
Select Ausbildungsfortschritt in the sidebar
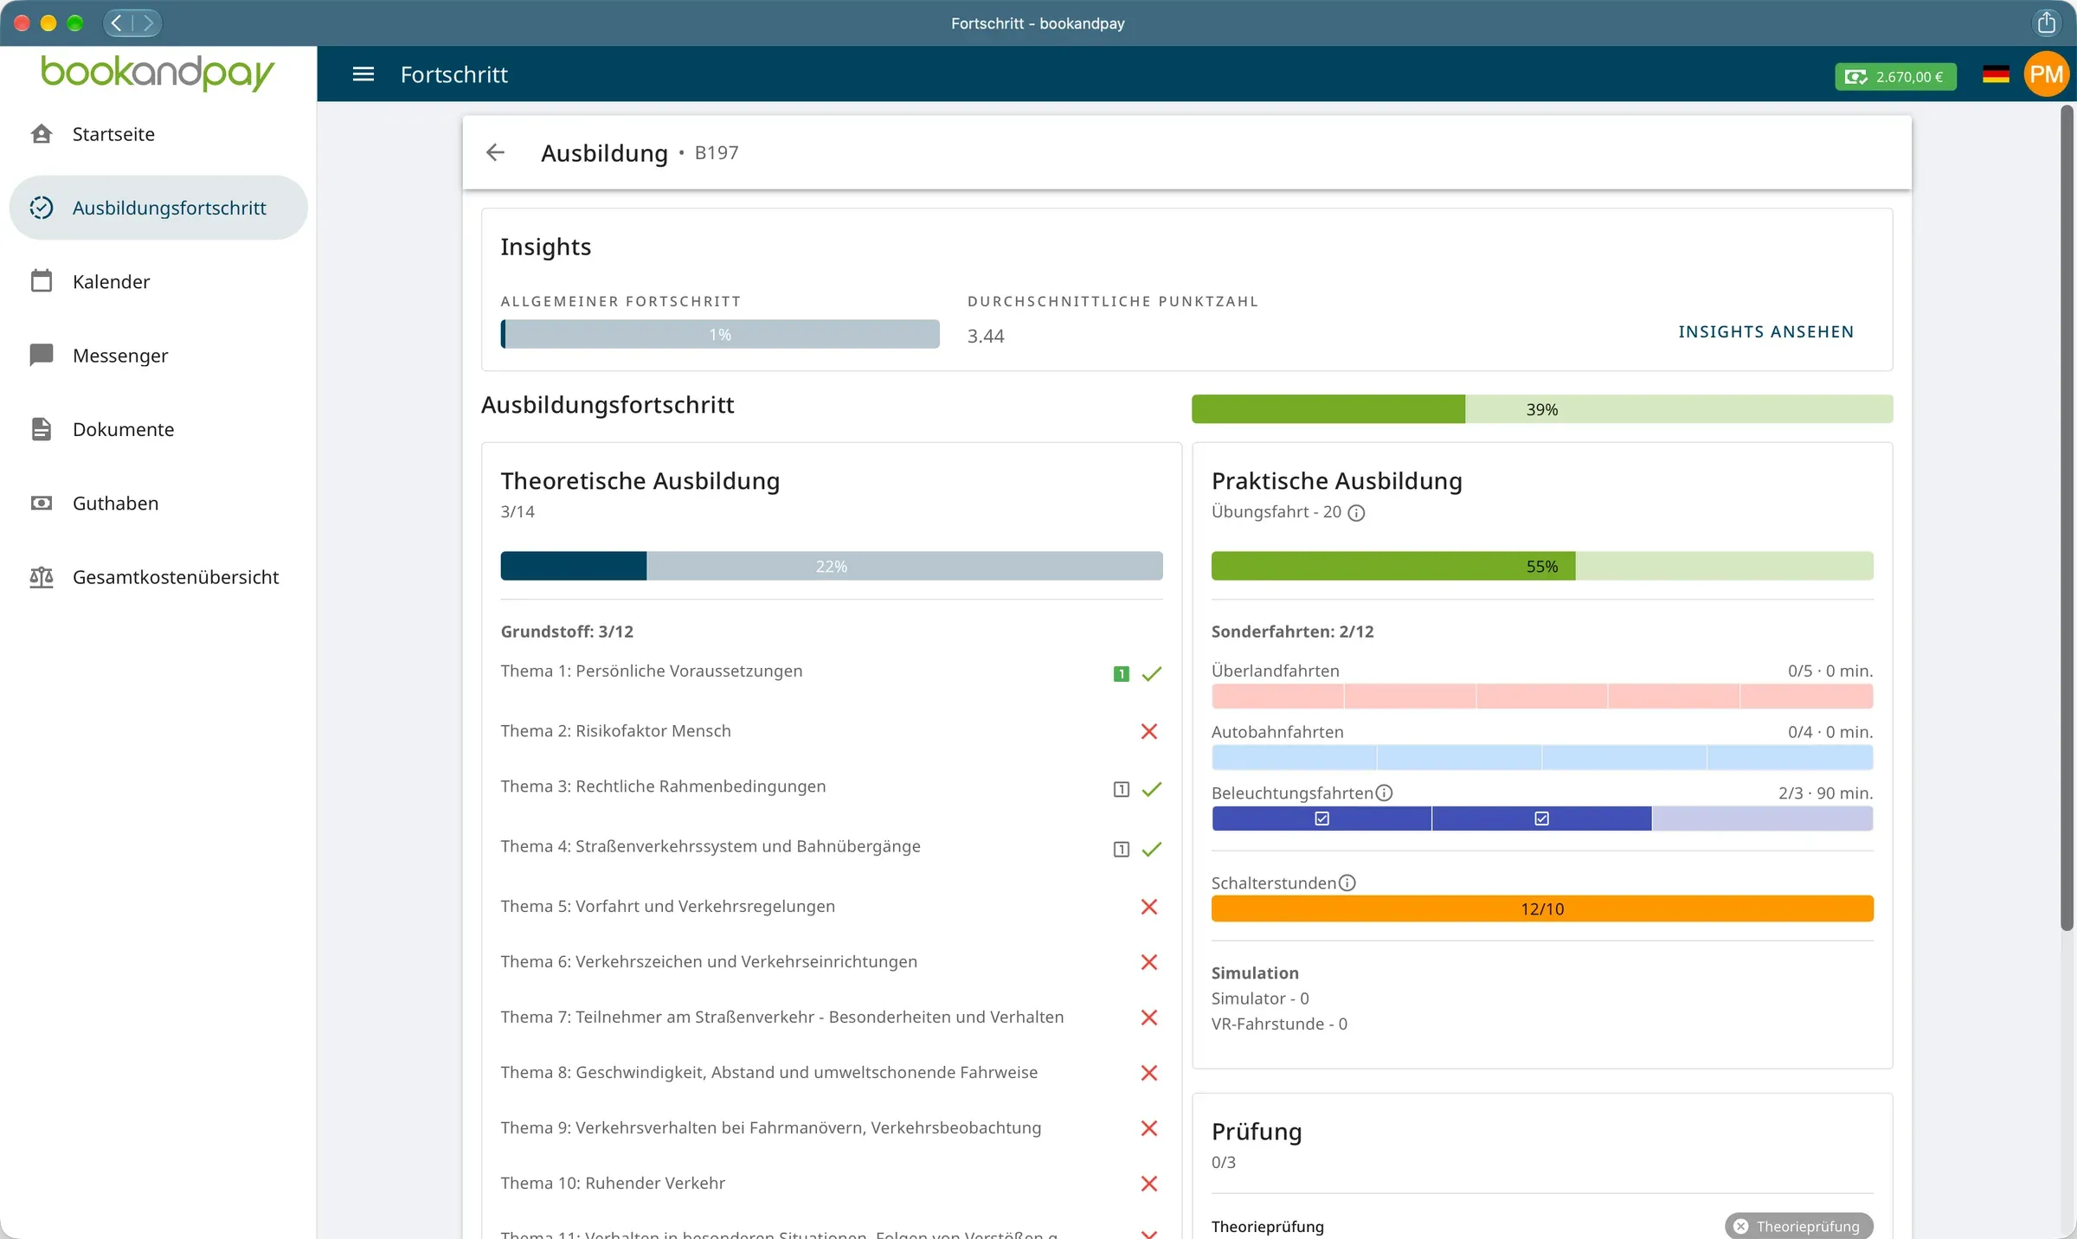tap(158, 208)
